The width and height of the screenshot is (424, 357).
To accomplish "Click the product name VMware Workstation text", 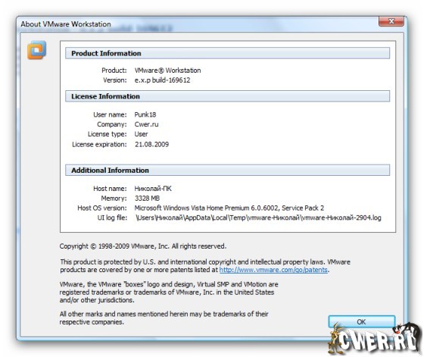I will coord(167,70).
